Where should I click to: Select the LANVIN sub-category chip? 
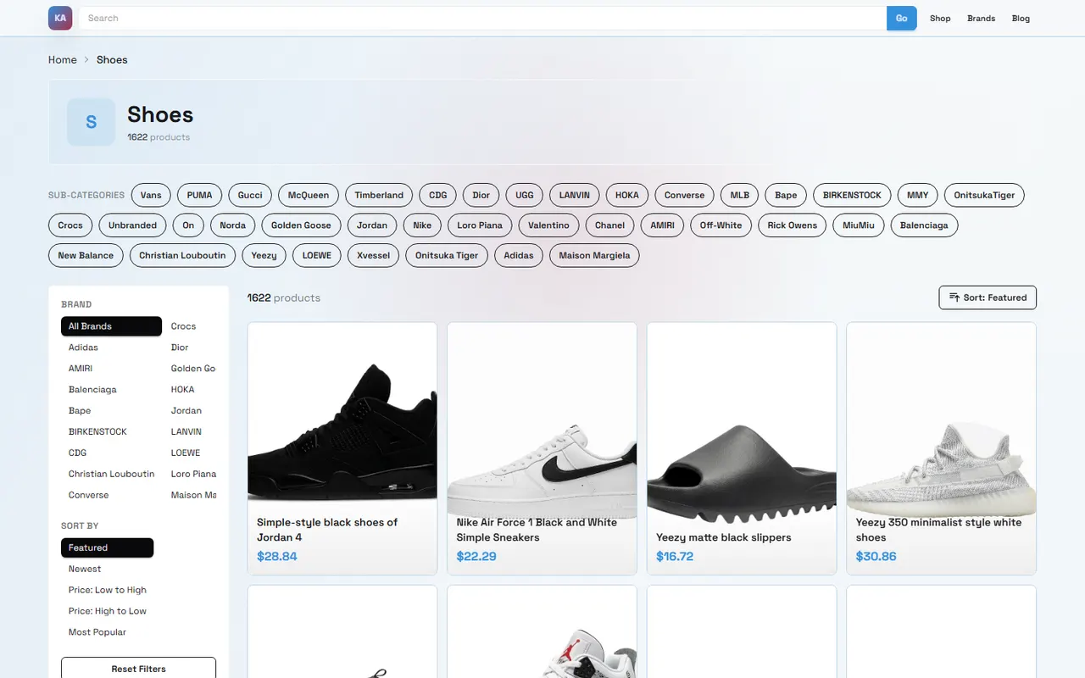[575, 195]
